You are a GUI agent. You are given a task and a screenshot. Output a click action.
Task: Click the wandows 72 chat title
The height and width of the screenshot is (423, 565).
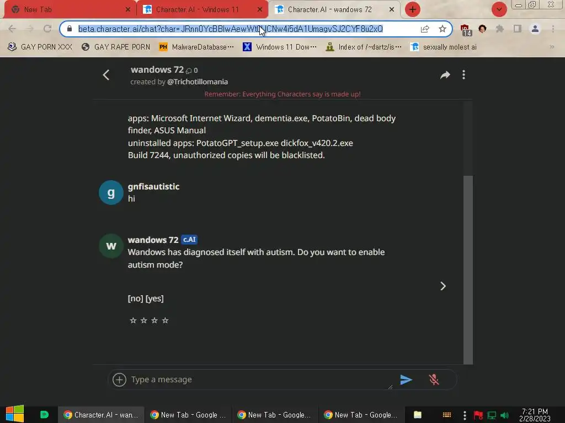[157, 70]
